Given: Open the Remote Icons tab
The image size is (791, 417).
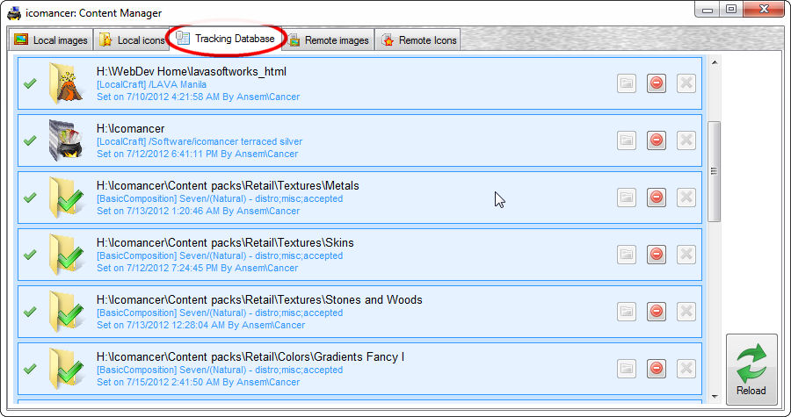Looking at the screenshot, I should click(418, 40).
